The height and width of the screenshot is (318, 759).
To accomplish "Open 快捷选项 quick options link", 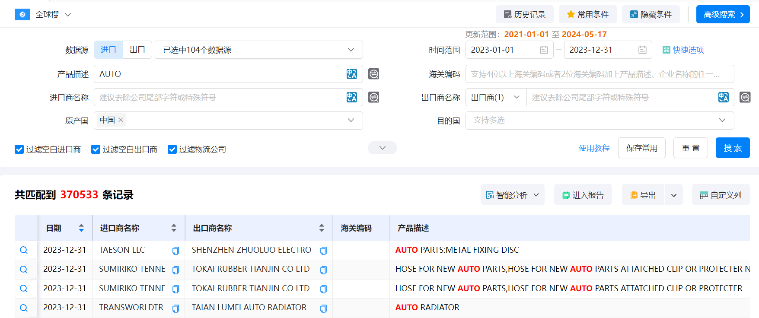I will (683, 50).
